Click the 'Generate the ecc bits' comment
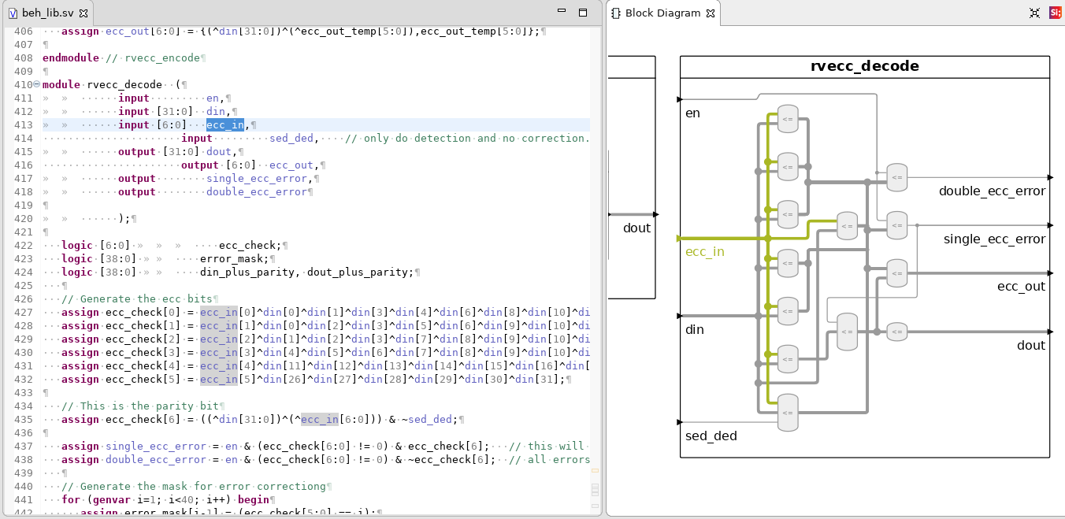Image resolution: width=1065 pixels, height=519 pixels. click(x=138, y=298)
